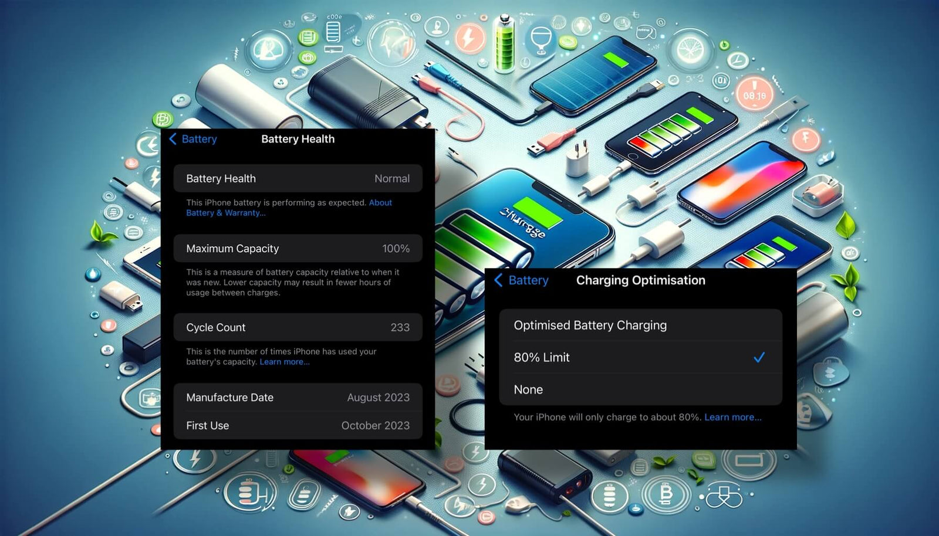Open Learn more link under Cycle Count
The height and width of the screenshot is (536, 939).
285,362
